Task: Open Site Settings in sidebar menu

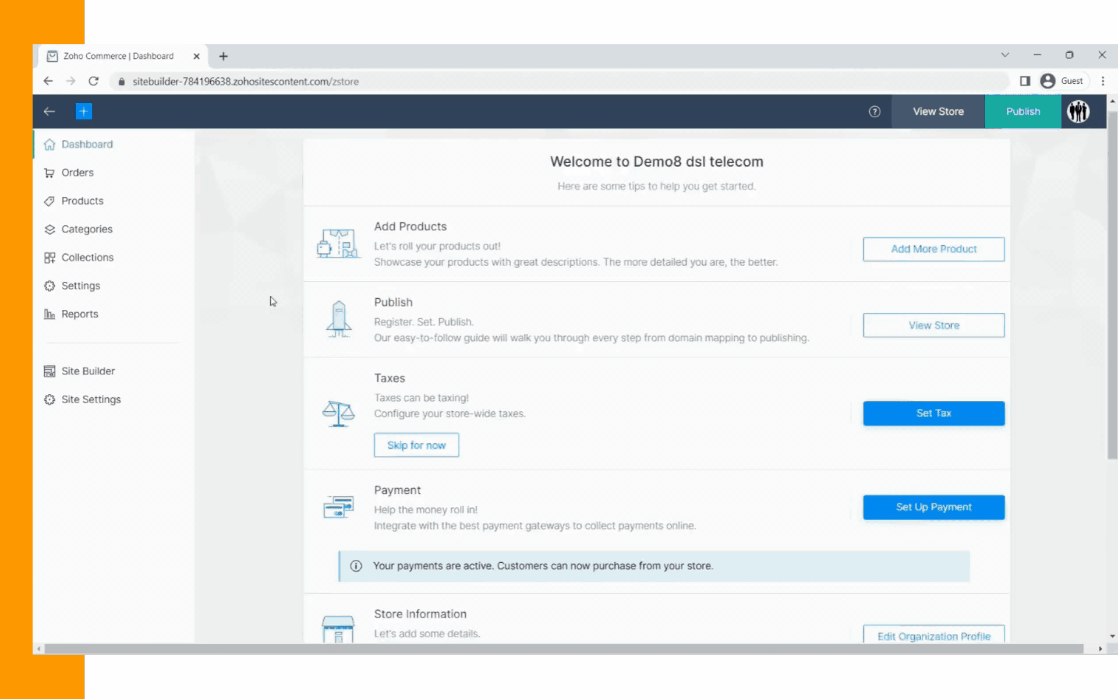Action: click(x=91, y=400)
